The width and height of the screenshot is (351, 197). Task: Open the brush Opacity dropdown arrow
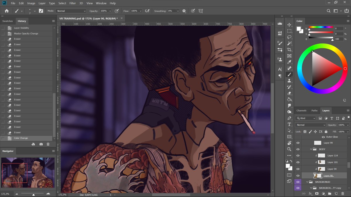point(110,11)
